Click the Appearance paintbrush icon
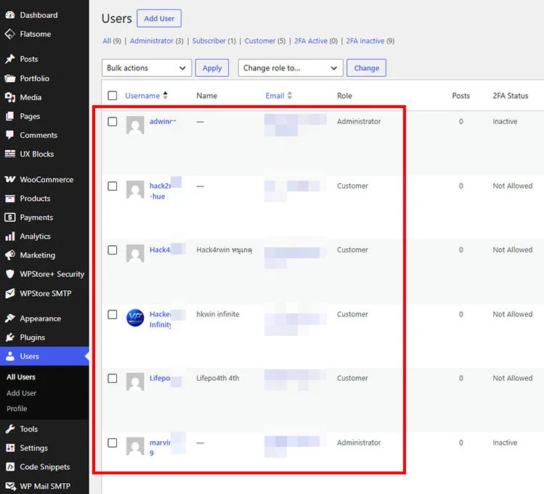Viewport: 544px width, 494px height. (10, 318)
